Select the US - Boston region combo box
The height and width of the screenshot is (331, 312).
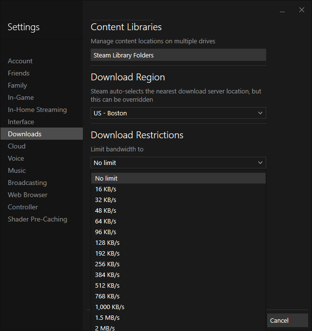pyautogui.click(x=178, y=113)
